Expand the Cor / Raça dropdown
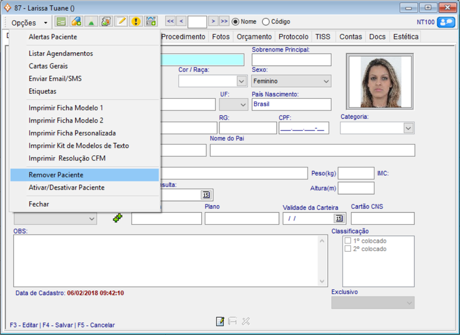The image size is (460, 335). click(x=241, y=82)
